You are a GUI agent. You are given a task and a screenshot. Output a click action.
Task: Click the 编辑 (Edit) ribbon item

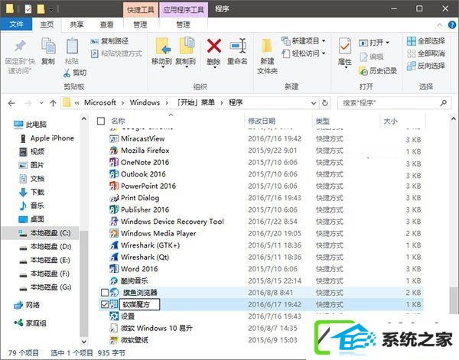372,57
